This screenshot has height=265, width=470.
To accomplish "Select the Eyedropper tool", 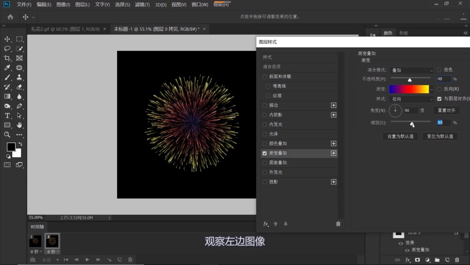I will (x=7, y=68).
